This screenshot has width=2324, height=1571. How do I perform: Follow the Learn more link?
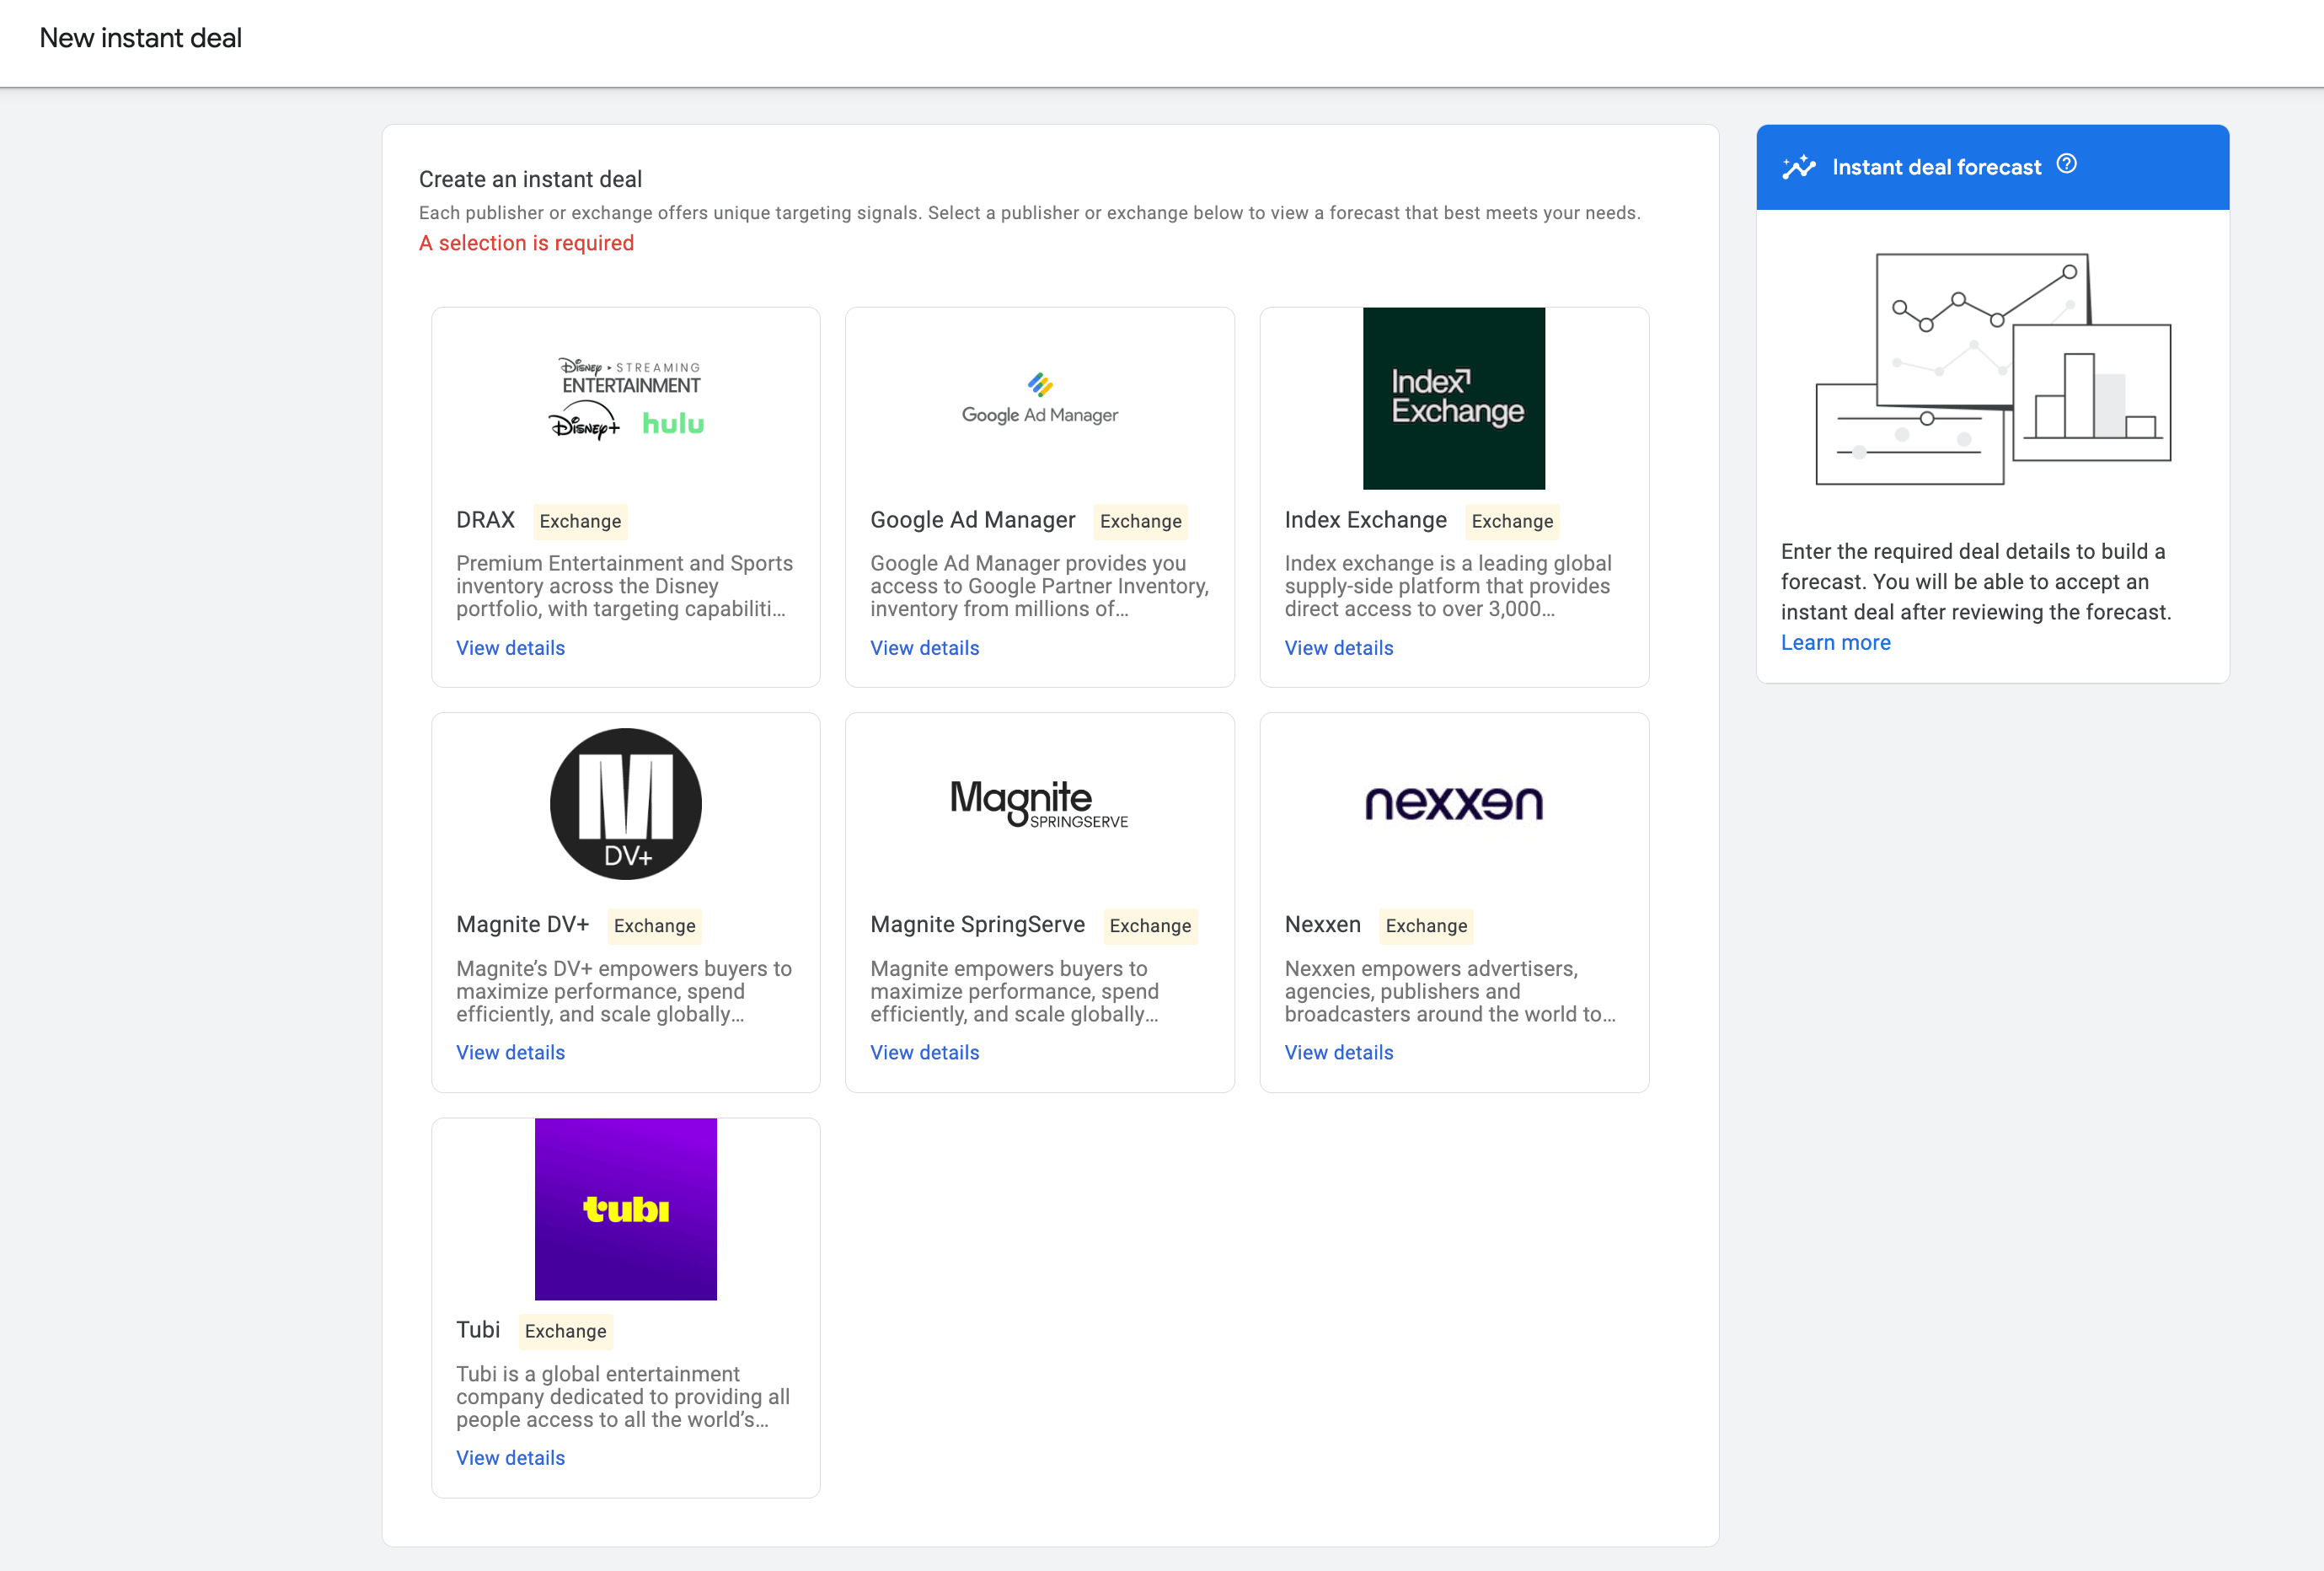tap(1836, 643)
